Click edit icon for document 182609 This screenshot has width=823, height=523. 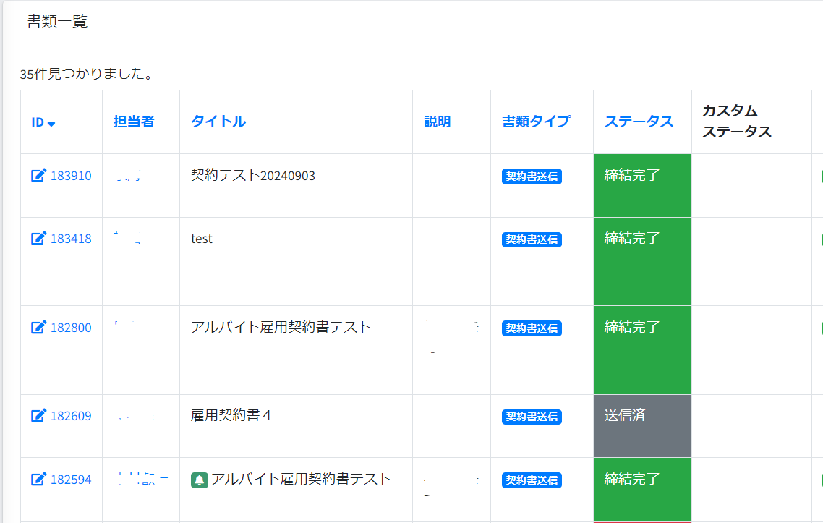click(38, 416)
